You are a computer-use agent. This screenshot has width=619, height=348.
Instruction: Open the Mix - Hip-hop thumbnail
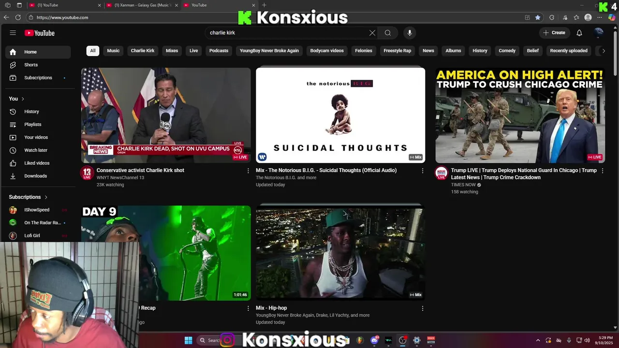tap(340, 253)
